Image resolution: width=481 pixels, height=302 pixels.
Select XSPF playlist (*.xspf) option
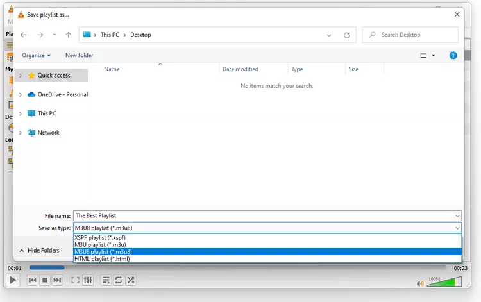pyautogui.click(x=99, y=237)
